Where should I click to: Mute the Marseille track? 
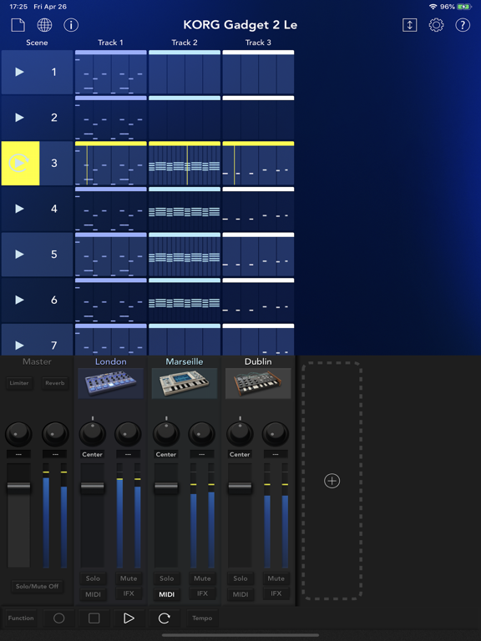pyautogui.click(x=202, y=578)
